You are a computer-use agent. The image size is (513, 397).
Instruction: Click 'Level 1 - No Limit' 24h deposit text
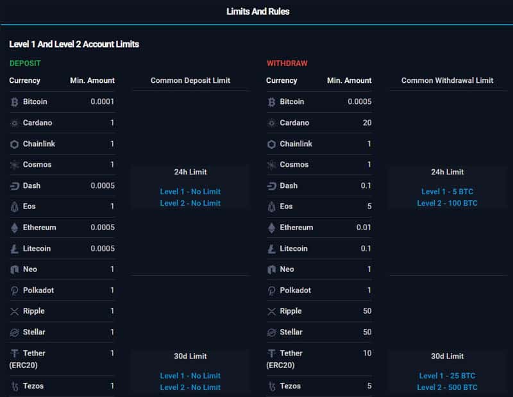click(190, 192)
